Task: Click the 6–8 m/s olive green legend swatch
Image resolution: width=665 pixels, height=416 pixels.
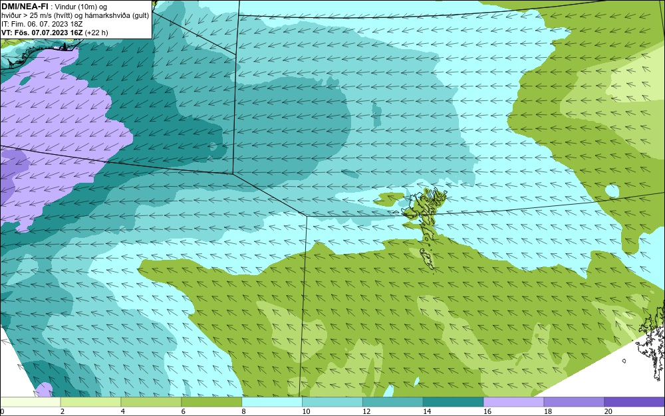Action: pyautogui.click(x=211, y=402)
